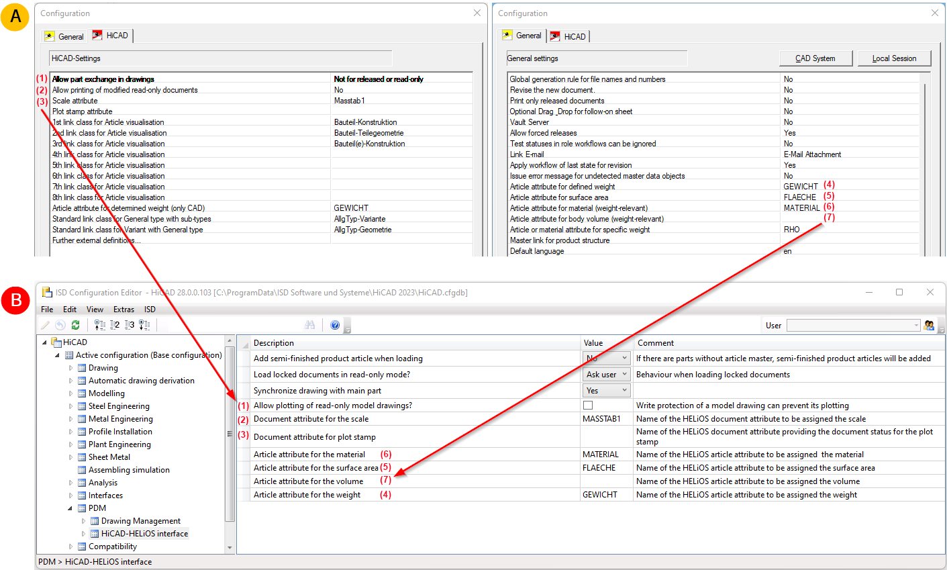Click the HiCAD-HELiOS interface node icon
Image resolution: width=947 pixels, height=570 pixels.
point(95,534)
